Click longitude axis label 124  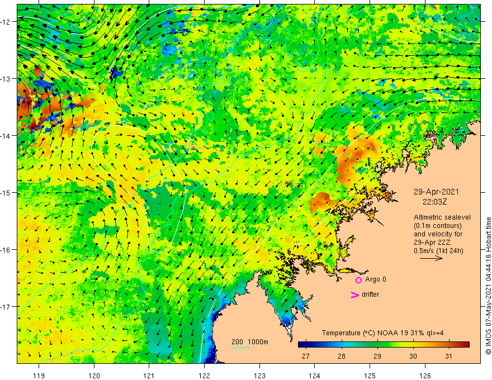(315, 376)
